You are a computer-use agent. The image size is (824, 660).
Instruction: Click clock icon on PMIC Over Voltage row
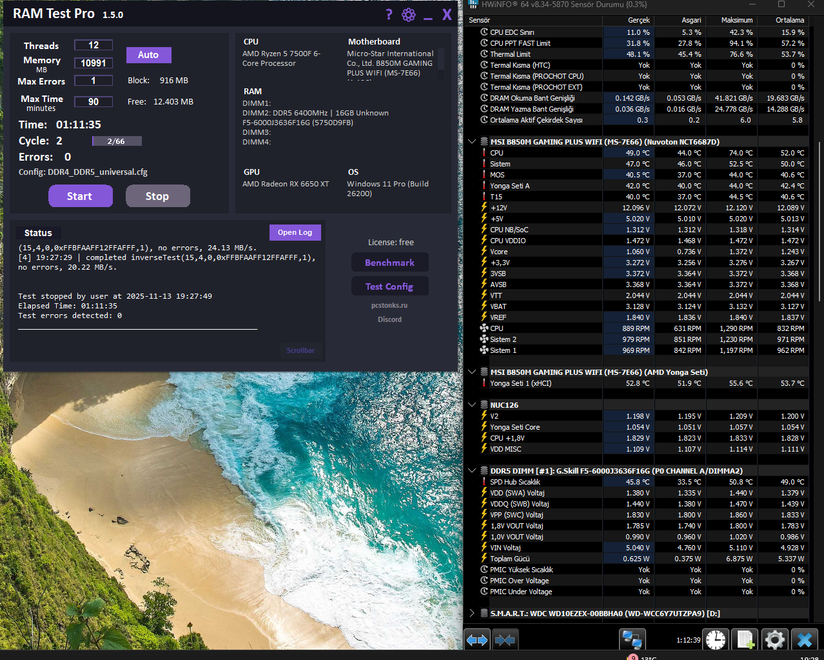(484, 581)
